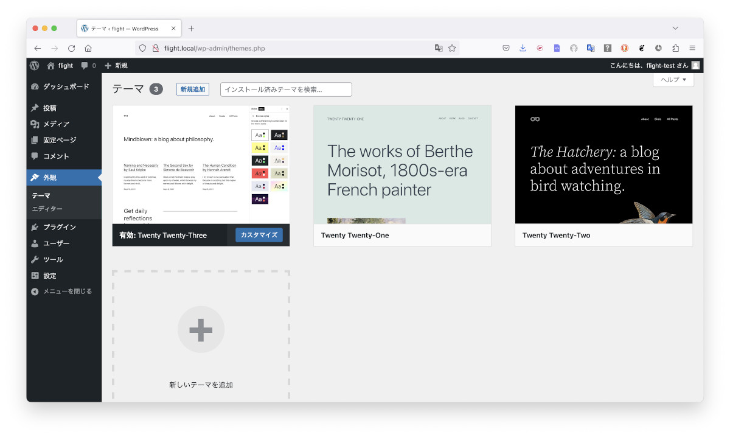
Task: Click the テーマ submenu link
Action: [41, 196]
